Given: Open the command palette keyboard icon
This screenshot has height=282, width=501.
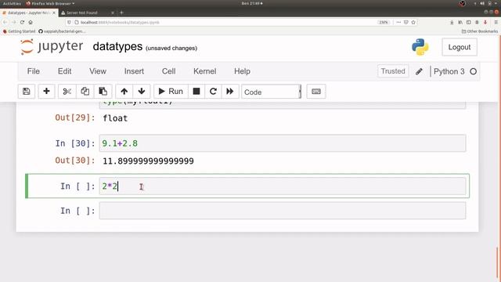Looking at the screenshot, I should pyautogui.click(x=316, y=92).
